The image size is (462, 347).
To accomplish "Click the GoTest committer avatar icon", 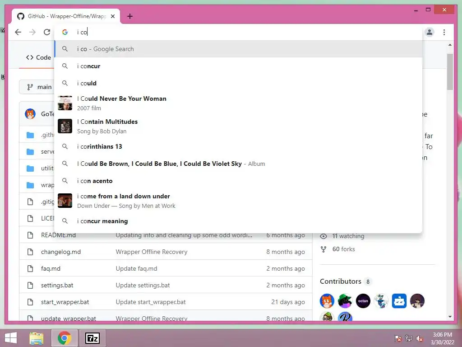I will click(x=30, y=114).
